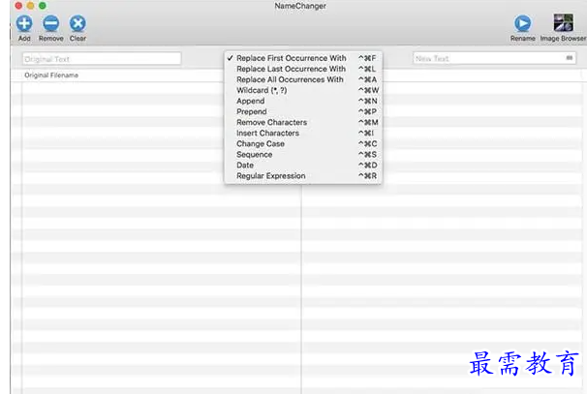Image resolution: width=587 pixels, height=394 pixels.
Task: Close the NameChanger window
Action: [18, 6]
